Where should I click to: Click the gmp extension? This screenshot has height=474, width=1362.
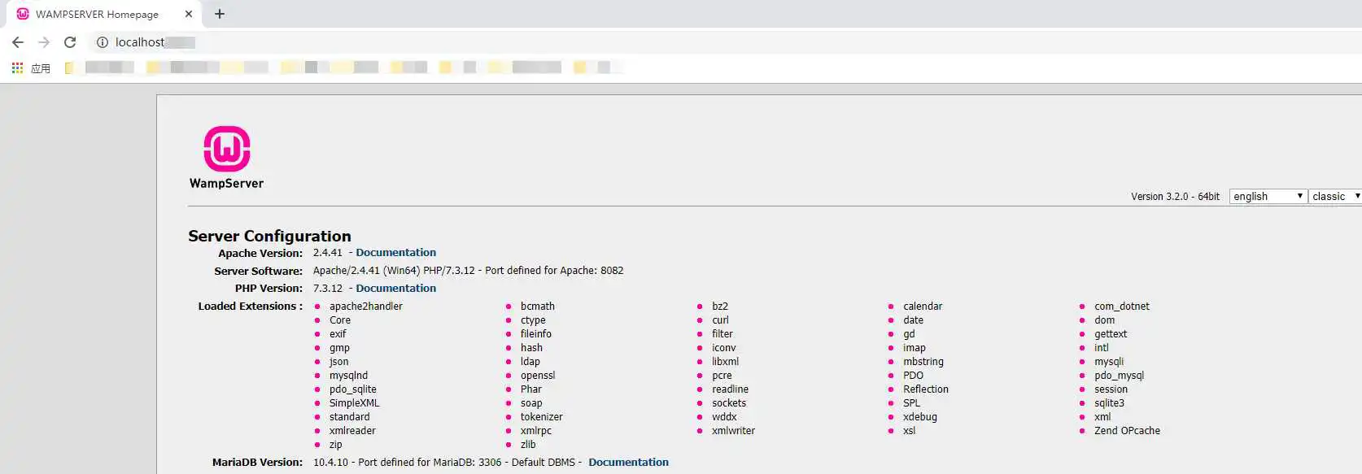(339, 348)
